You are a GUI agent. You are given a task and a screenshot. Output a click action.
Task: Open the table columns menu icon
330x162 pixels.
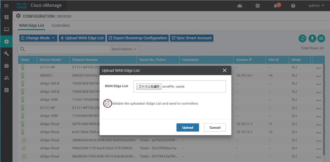click(321, 38)
